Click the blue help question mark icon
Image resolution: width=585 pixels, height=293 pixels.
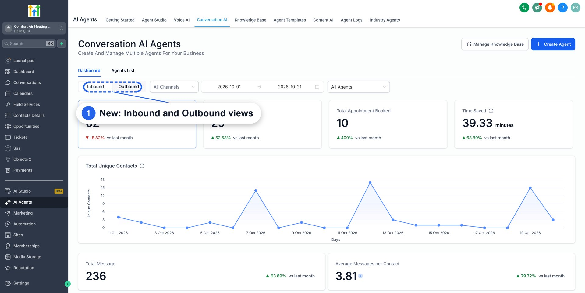coord(562,8)
